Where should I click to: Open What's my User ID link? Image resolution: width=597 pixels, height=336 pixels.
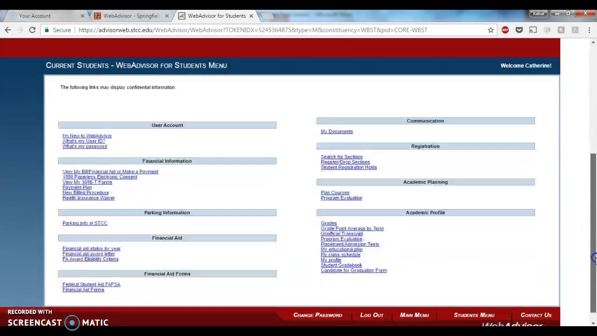click(84, 141)
